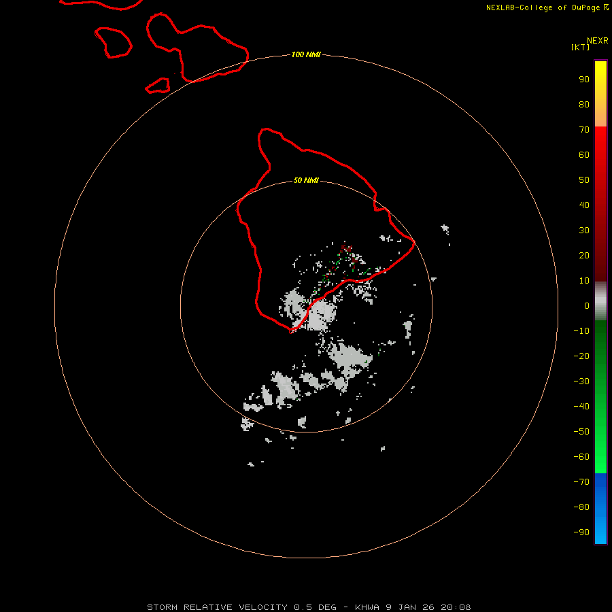Click the 60 value on the velocity scale
Image resolution: width=612 pixels, height=612 pixels.
click(584, 155)
